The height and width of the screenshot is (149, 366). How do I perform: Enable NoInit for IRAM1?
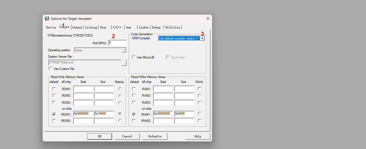tap(200, 114)
